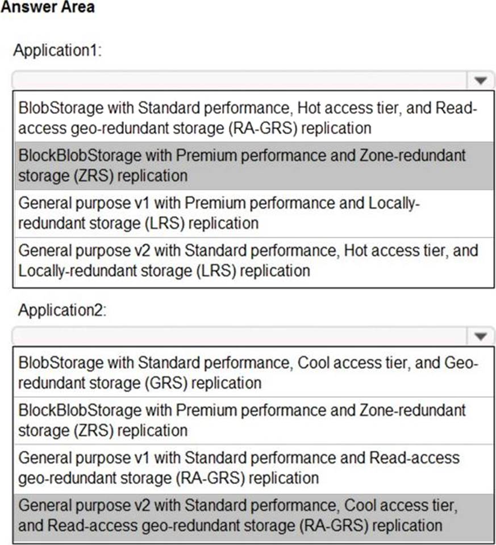Select General purpose v2 Hot tier LRS option

(x=248, y=260)
